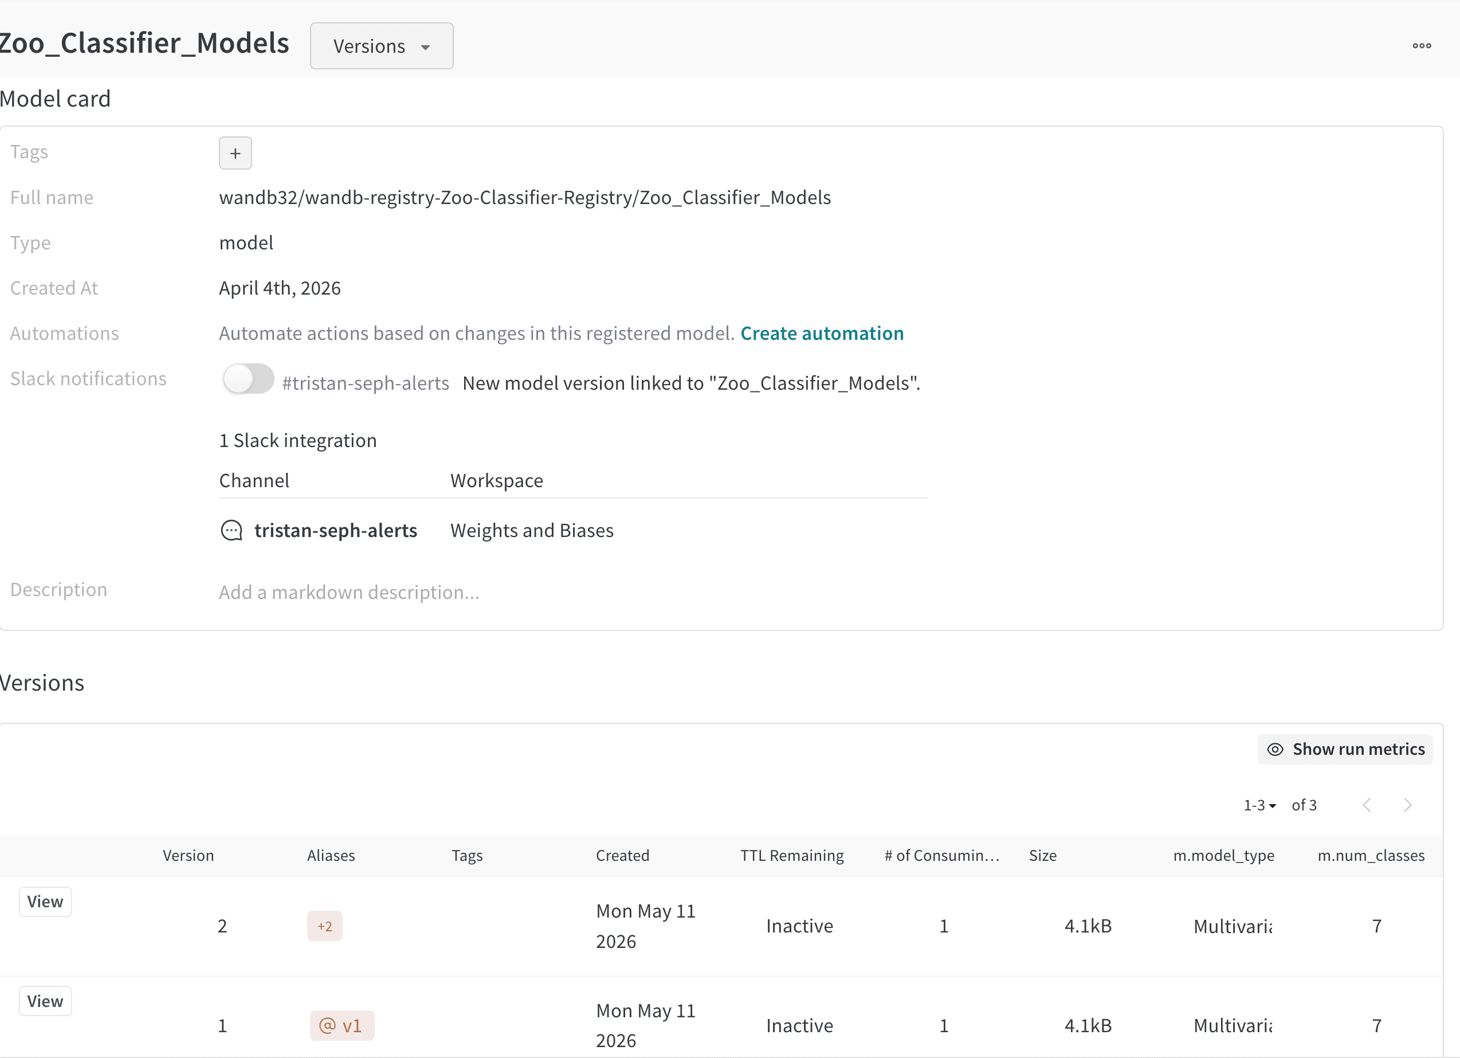View version 2 details

(45, 902)
